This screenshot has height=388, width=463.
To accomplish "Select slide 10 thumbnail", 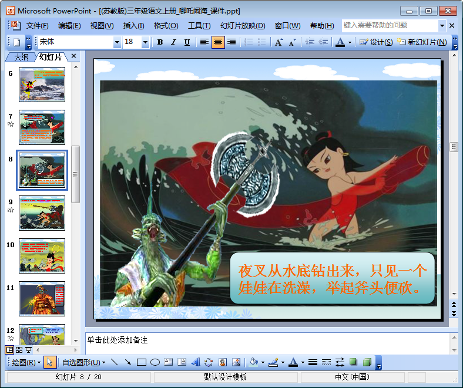I will tap(42, 256).
